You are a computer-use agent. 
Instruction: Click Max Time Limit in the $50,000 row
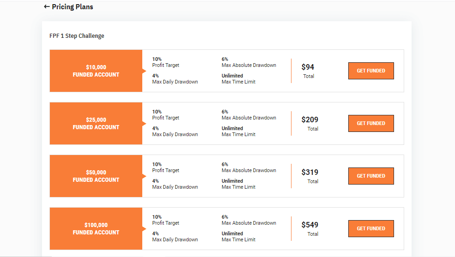coord(238,187)
